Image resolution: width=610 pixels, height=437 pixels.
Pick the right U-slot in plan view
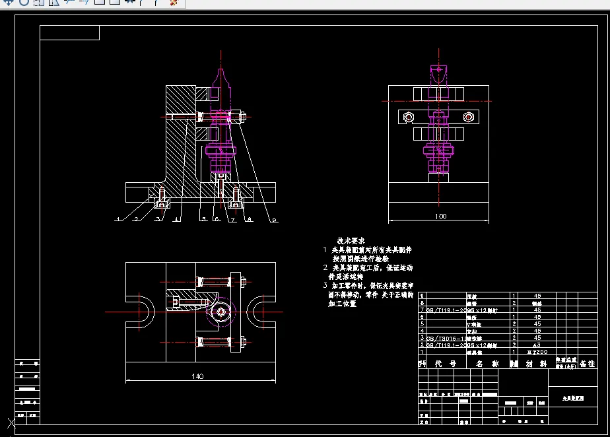(x=261, y=312)
